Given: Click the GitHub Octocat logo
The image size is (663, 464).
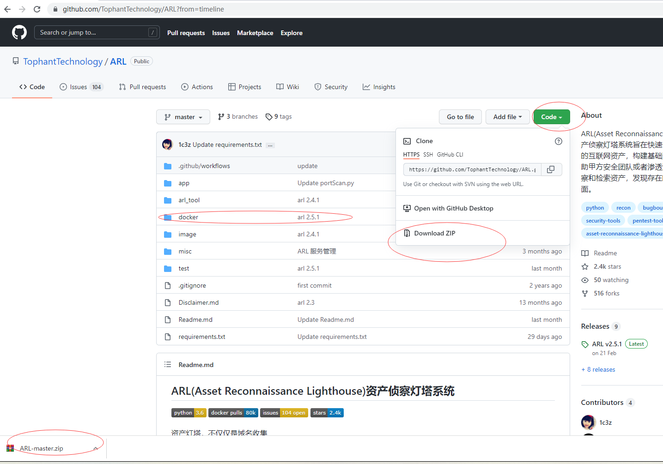Looking at the screenshot, I should [19, 32].
